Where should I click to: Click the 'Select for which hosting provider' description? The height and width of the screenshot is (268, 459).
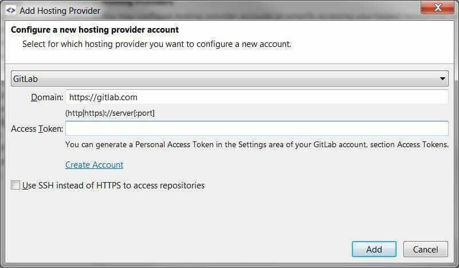[x=157, y=44]
